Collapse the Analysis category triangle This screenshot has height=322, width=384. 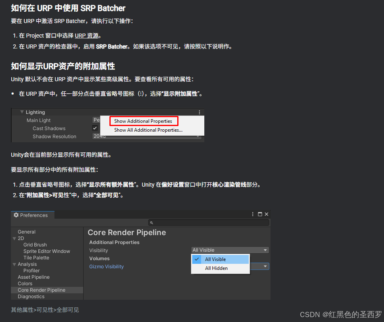pos(14,264)
